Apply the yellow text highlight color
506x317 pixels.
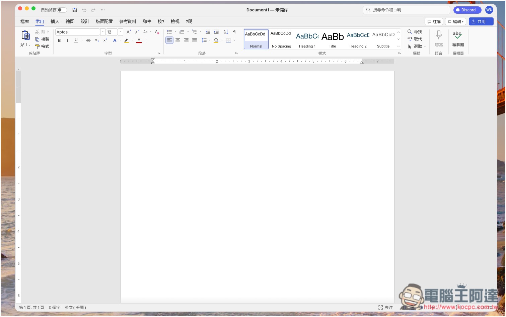pos(126,41)
